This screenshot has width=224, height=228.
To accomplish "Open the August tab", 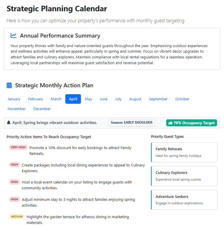I will click(135, 99).
